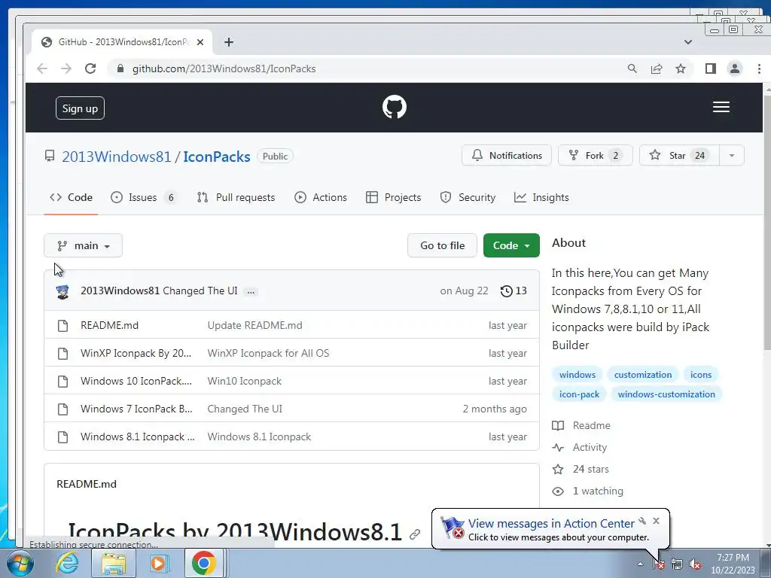Click the anchor link icon beside README heading
This screenshot has width=771, height=578.
coord(415,534)
